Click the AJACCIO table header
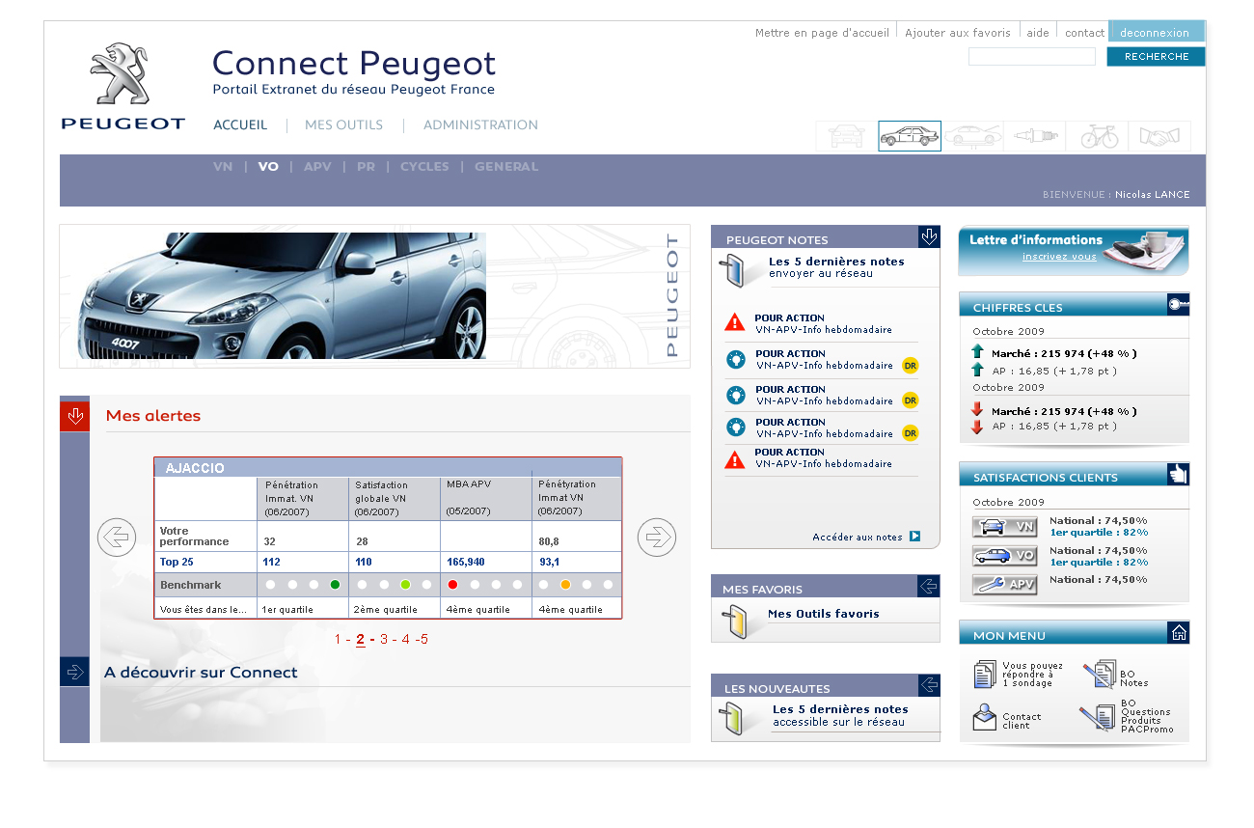The width and height of the screenshot is (1254, 828). [x=388, y=467]
